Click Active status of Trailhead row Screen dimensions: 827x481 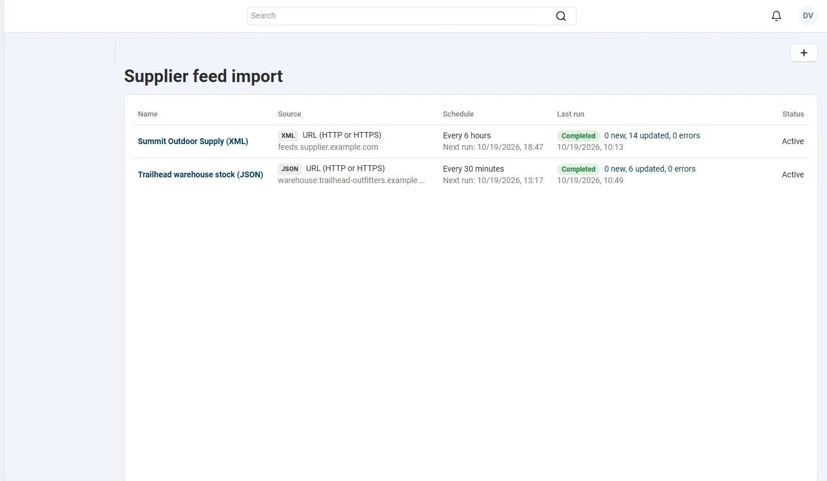pos(793,174)
